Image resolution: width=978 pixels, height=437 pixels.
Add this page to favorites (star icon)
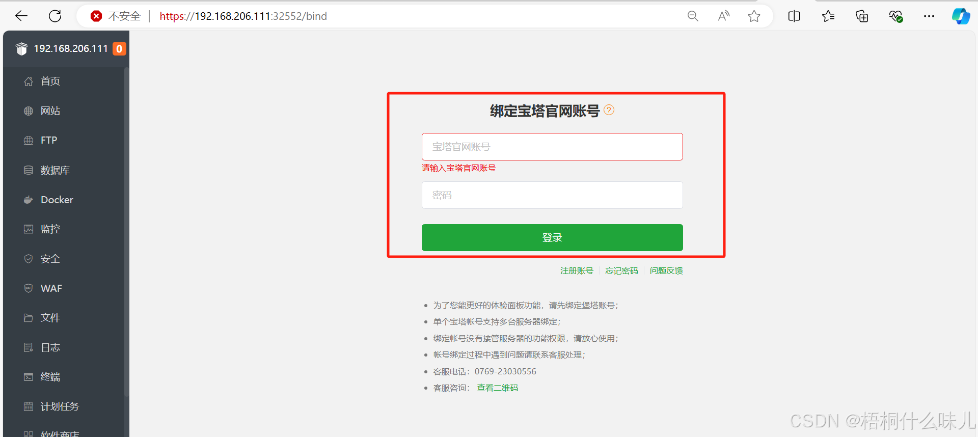click(754, 16)
